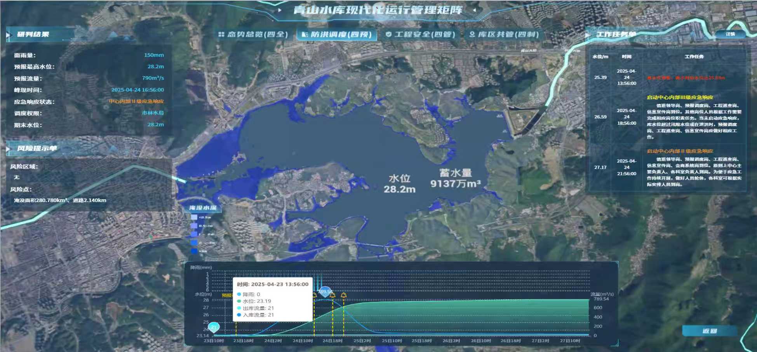Click the grid icon beside 态势总览

[x=221, y=35]
